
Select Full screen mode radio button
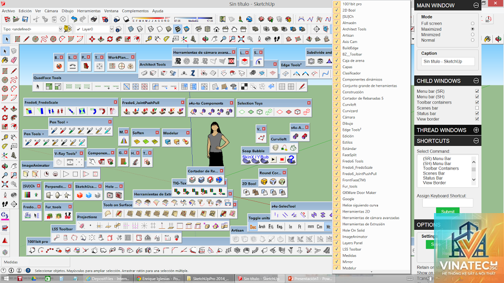coord(472,23)
